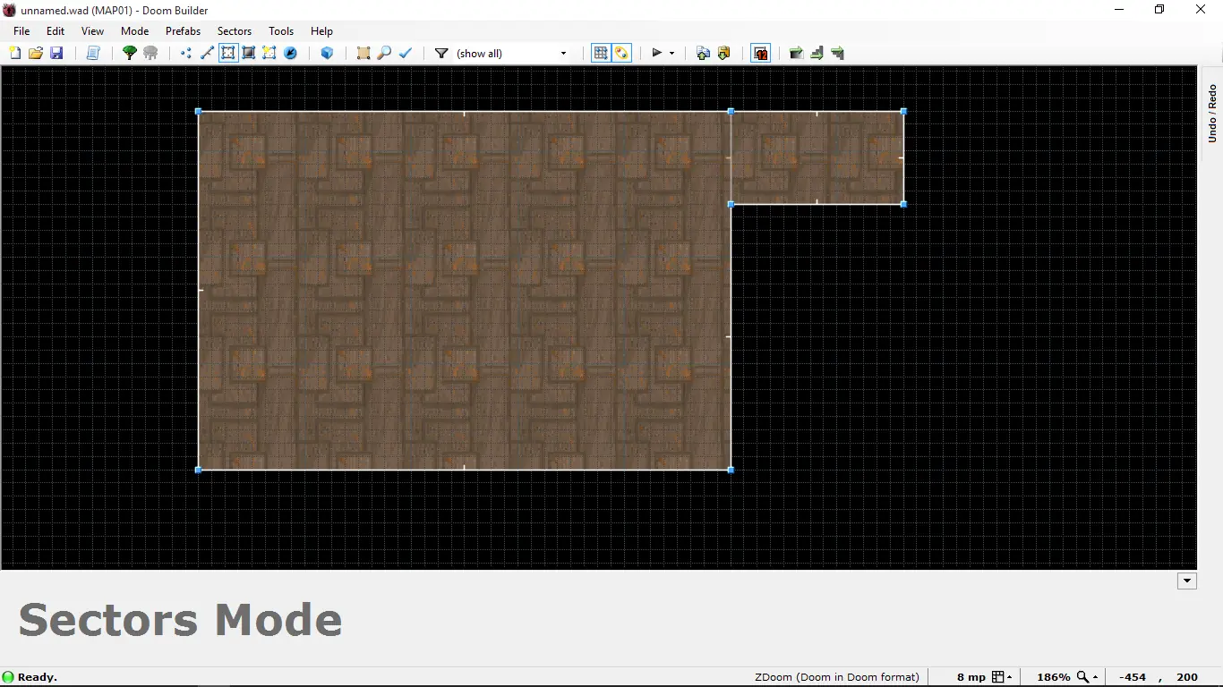This screenshot has width=1223, height=687.
Task: Click the tan square toolbar icon
Action: [x=363, y=54]
